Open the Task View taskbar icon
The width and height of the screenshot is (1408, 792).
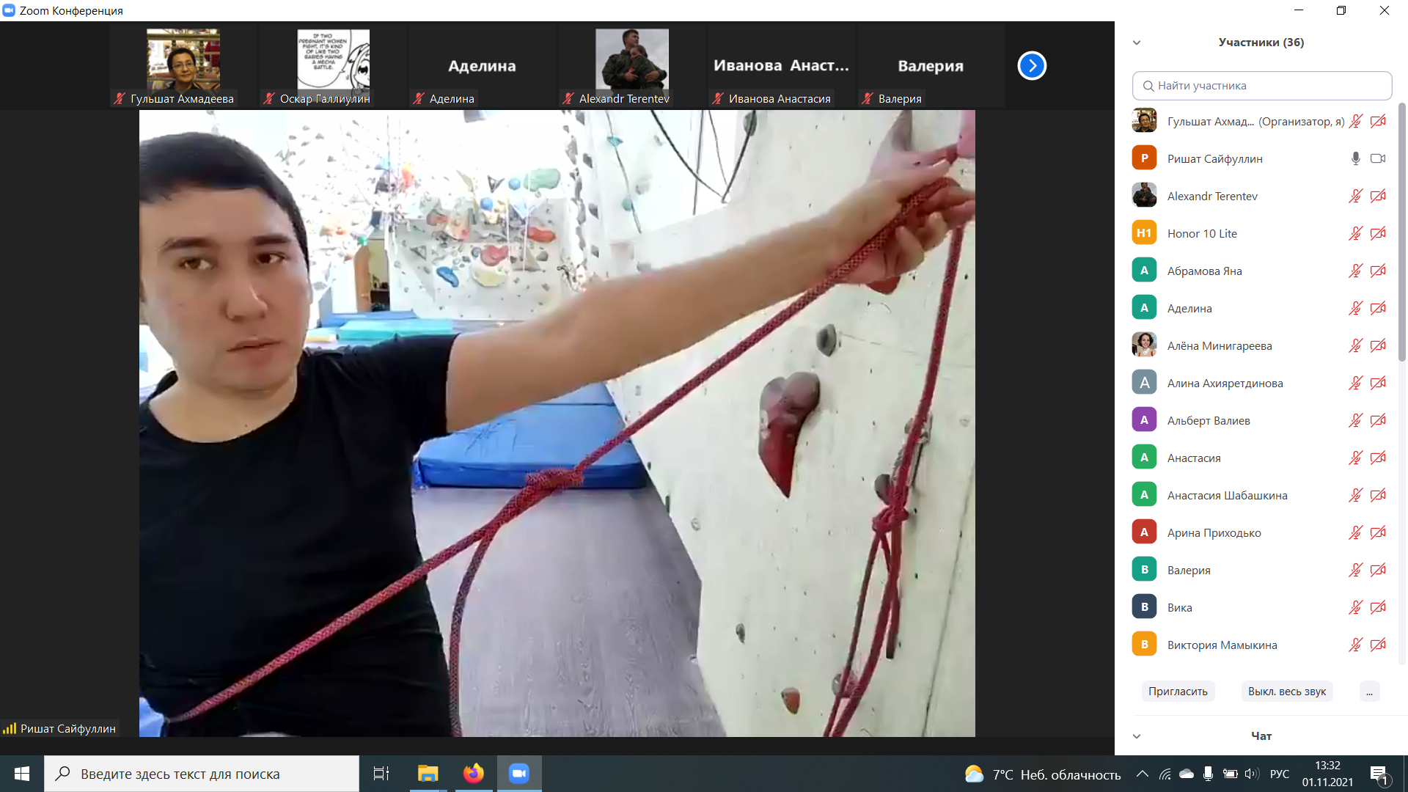(x=381, y=774)
